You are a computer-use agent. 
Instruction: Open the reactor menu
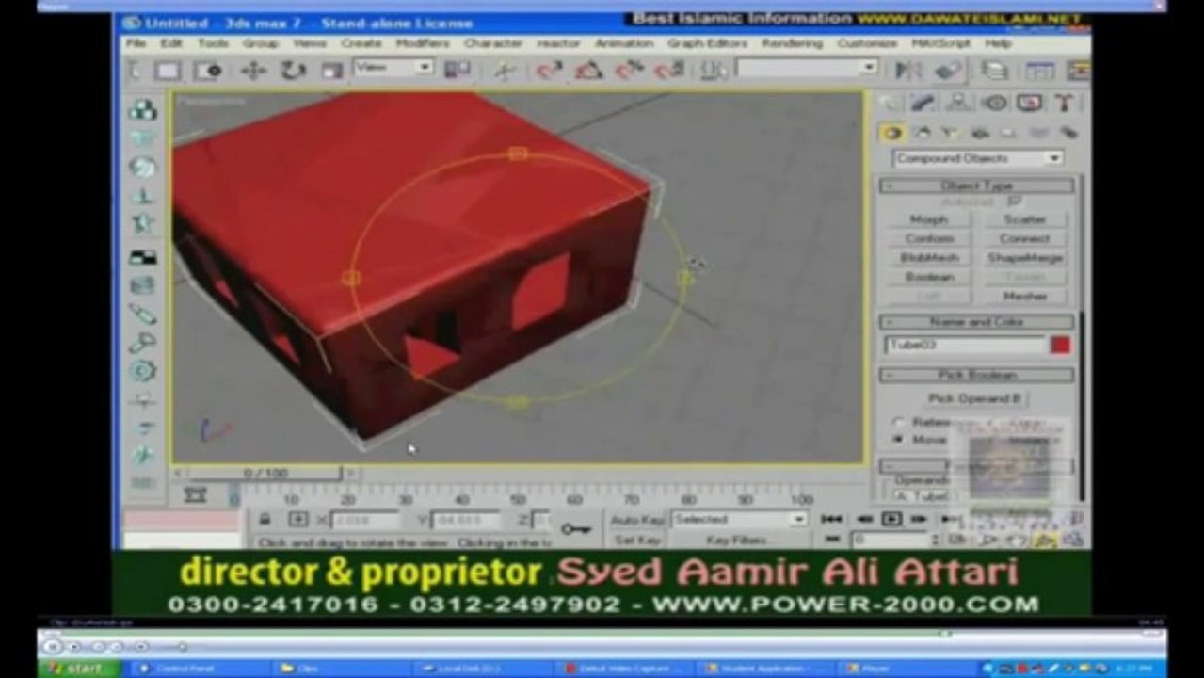pyautogui.click(x=558, y=43)
